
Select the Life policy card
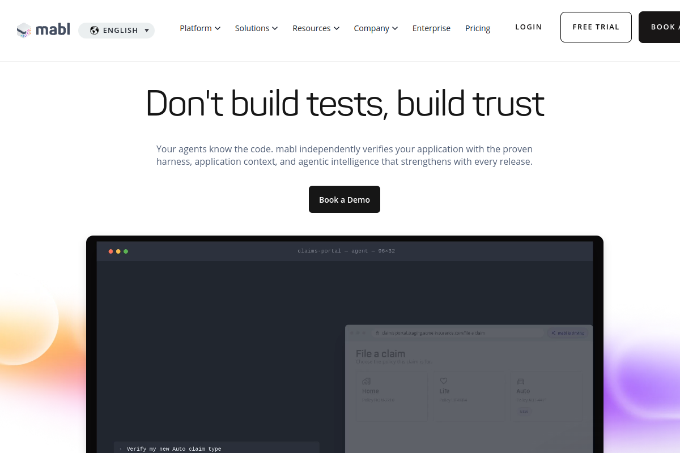coord(469,396)
